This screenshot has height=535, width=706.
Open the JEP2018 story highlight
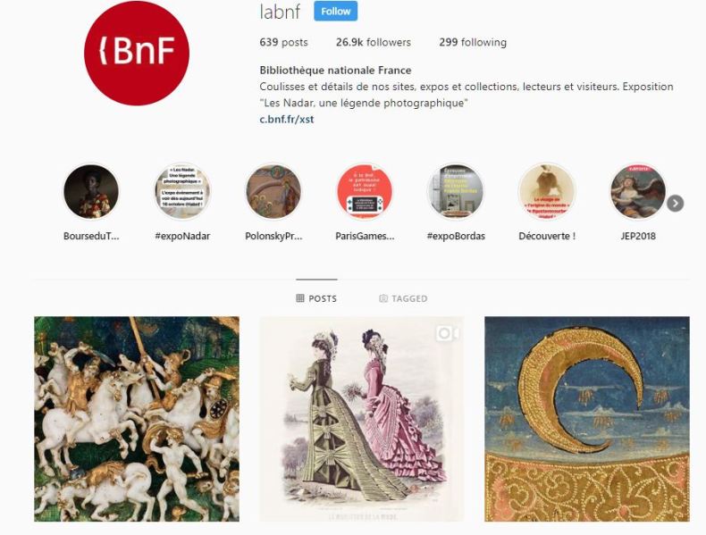pyautogui.click(x=638, y=192)
